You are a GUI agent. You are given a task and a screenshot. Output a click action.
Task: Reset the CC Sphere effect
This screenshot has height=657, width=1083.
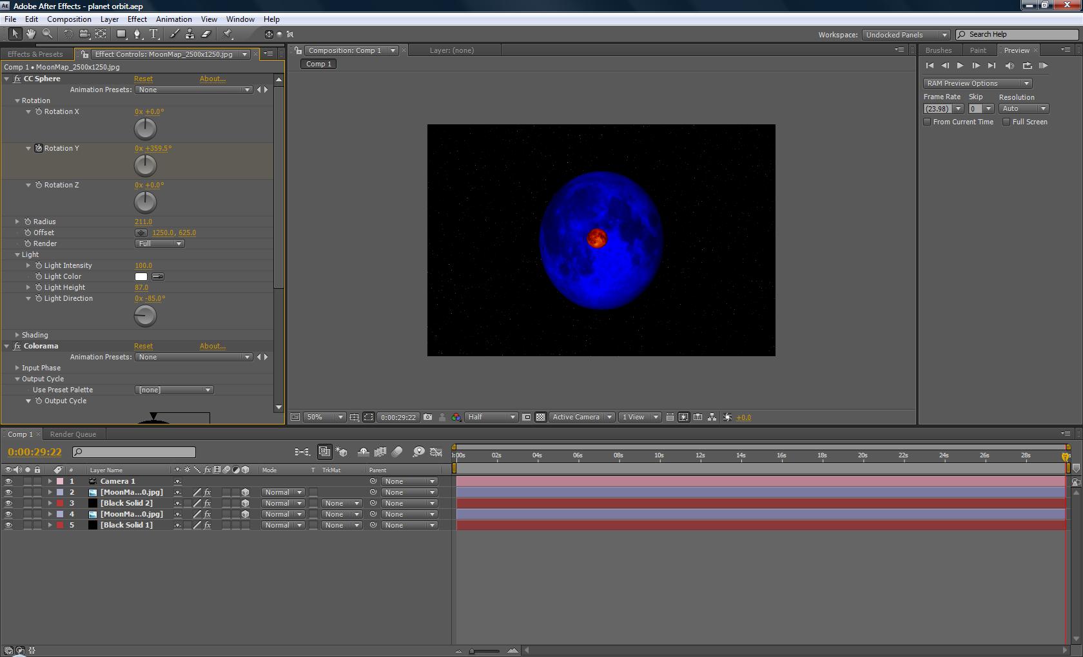click(143, 79)
